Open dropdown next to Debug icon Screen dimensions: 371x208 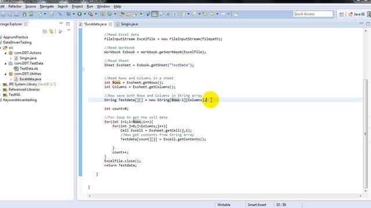tap(74, 14)
